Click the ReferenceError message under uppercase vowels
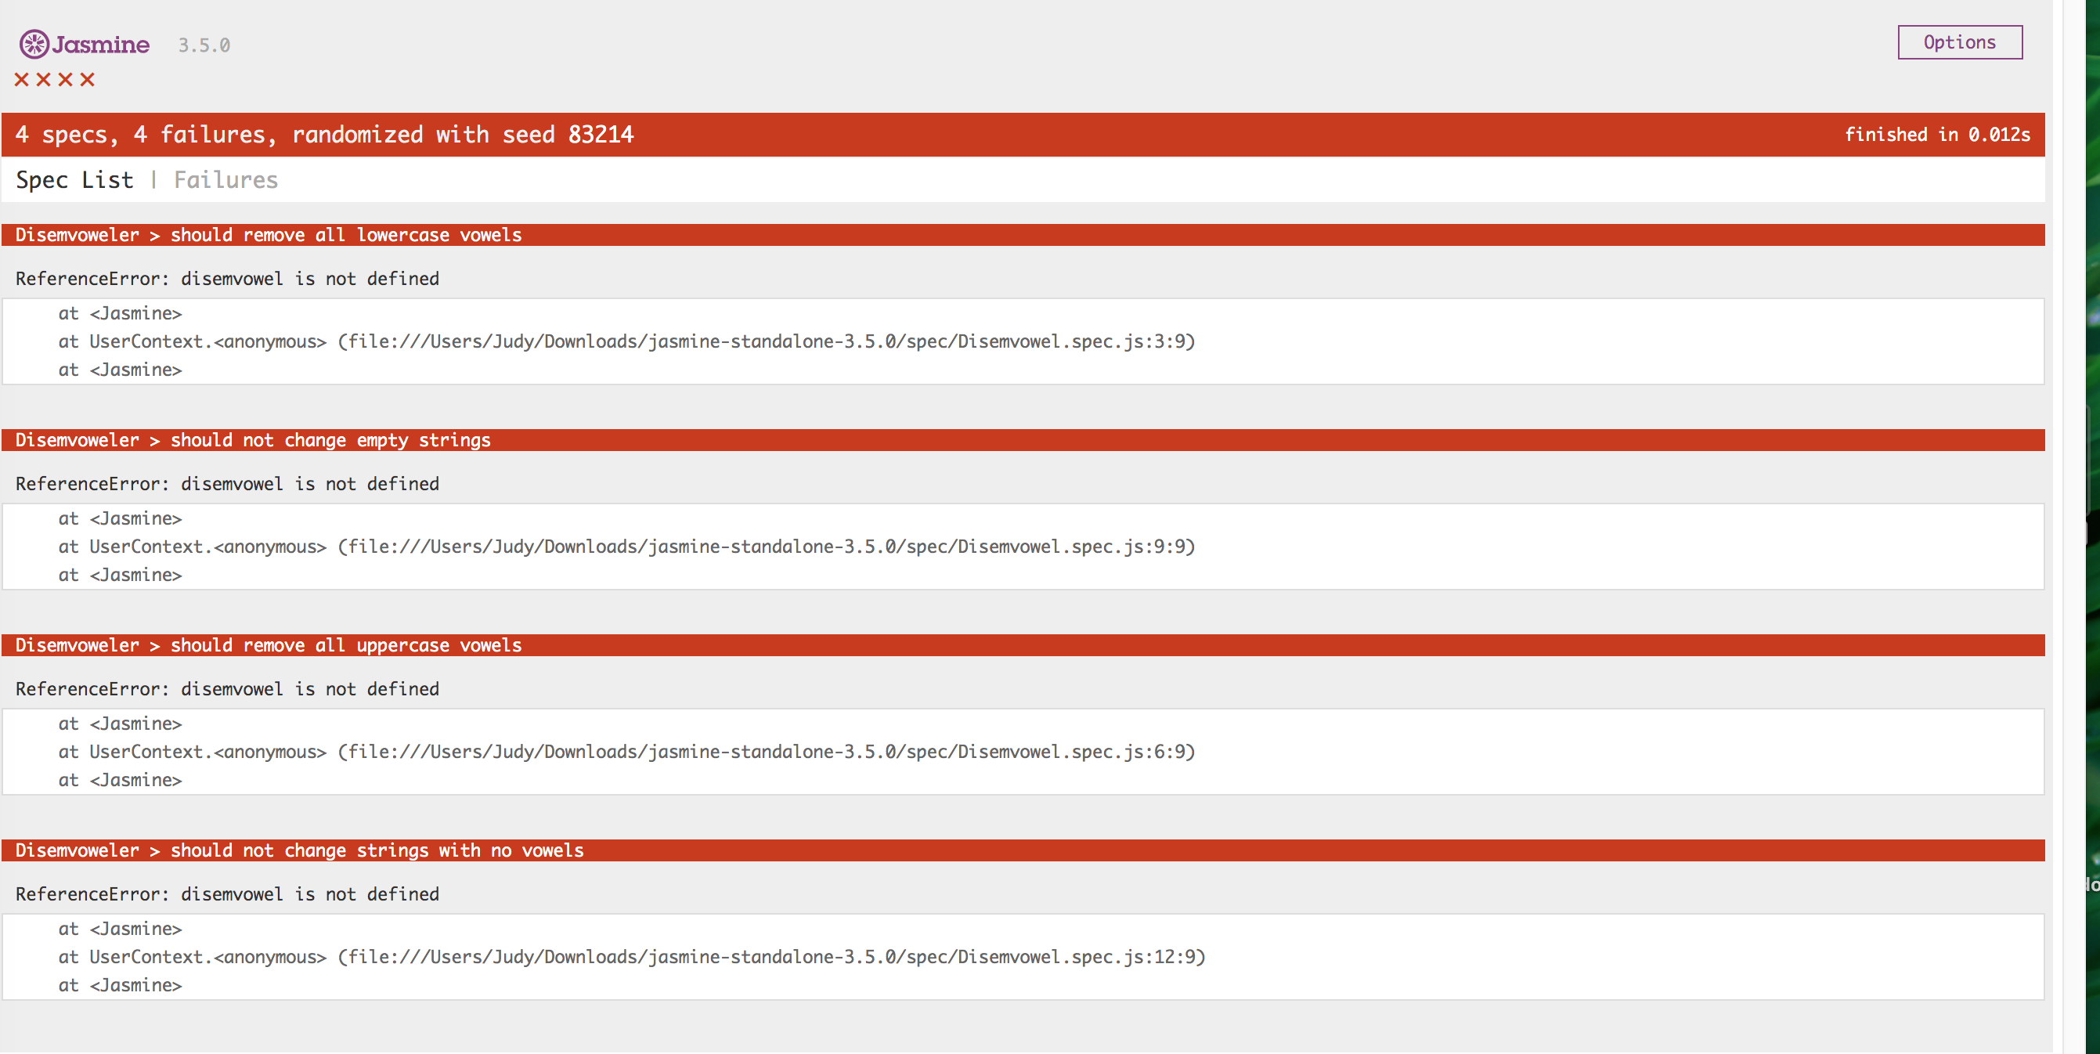The image size is (2100, 1054). (227, 689)
